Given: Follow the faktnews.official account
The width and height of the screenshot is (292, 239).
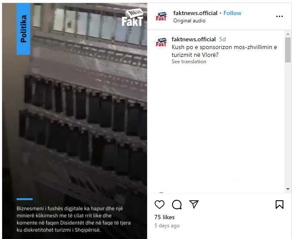Looking at the screenshot, I should [232, 13].
